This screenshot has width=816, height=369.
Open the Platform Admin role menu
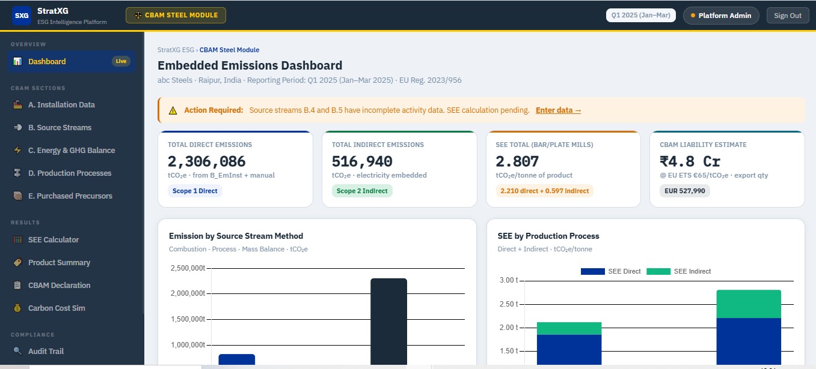[x=721, y=16]
